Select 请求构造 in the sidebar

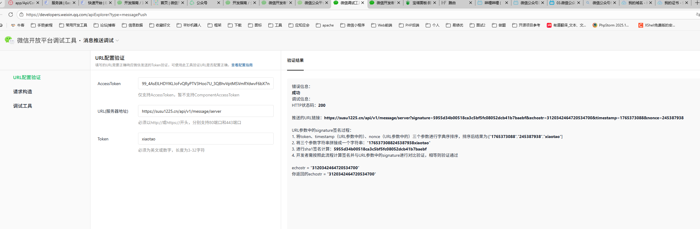click(x=23, y=92)
